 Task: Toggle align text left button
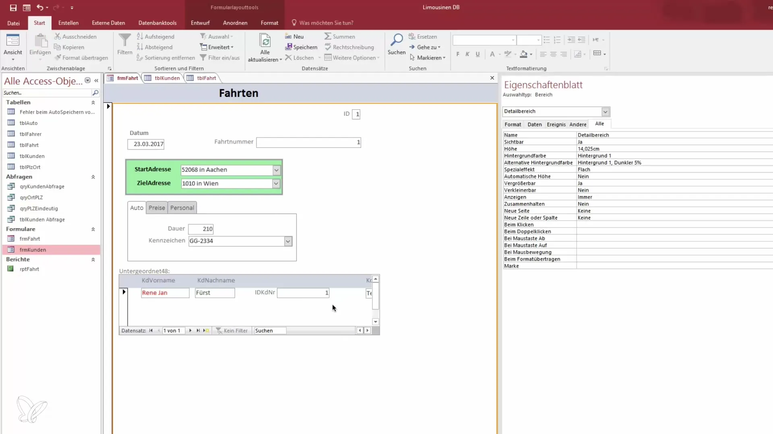click(x=543, y=54)
